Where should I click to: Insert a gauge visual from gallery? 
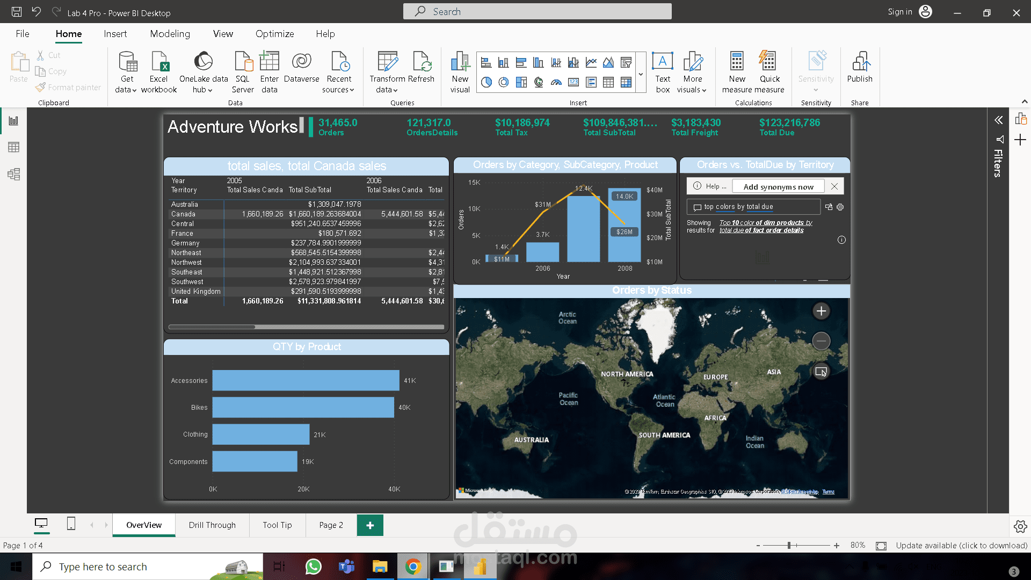(x=556, y=82)
